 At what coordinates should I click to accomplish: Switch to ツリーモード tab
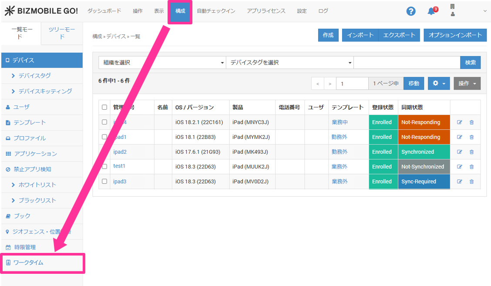point(62,33)
